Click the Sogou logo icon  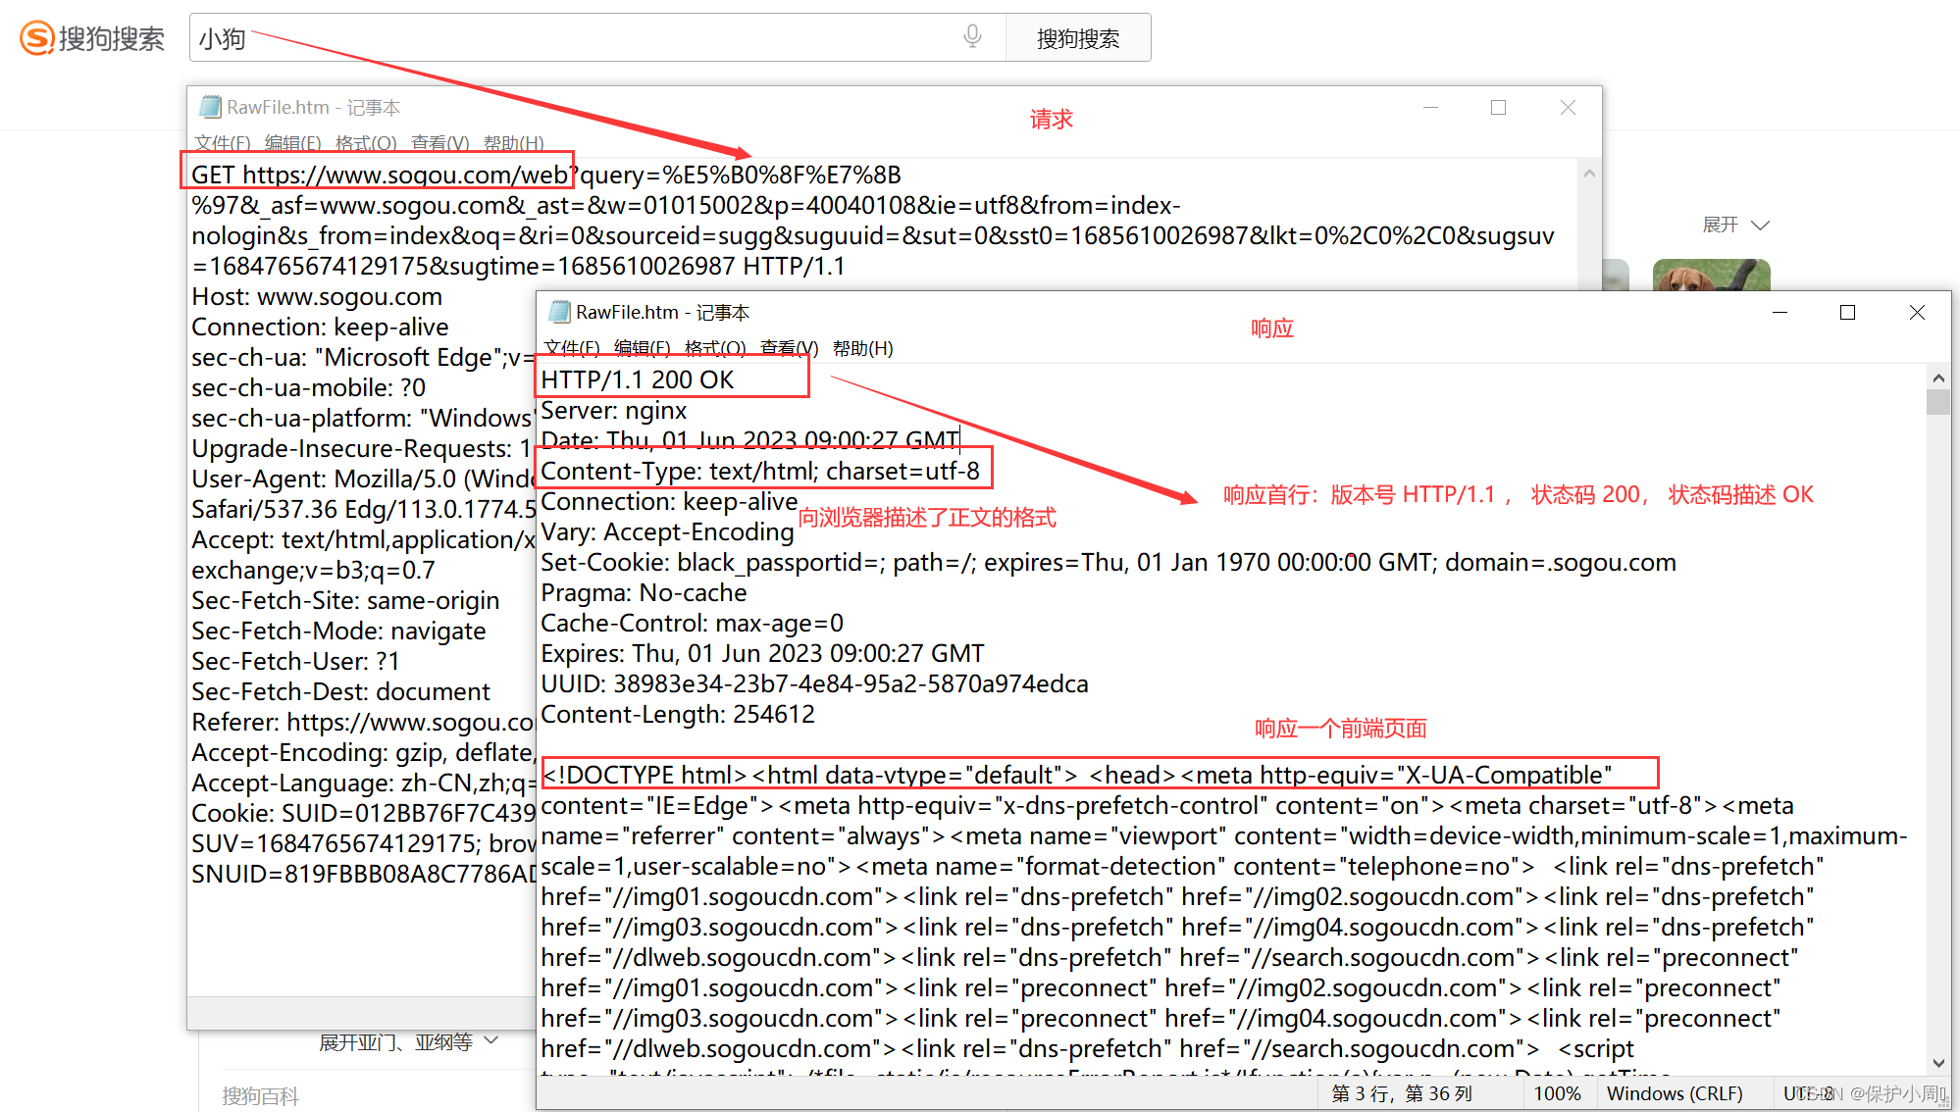point(37,38)
